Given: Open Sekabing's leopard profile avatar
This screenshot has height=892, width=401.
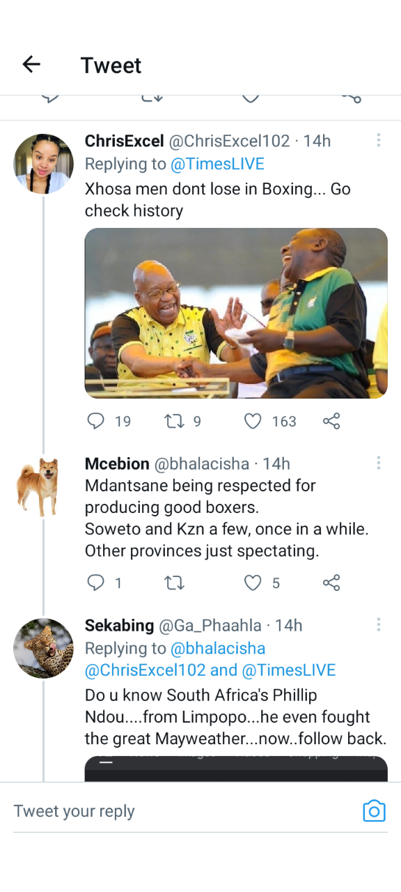Looking at the screenshot, I should (43, 648).
